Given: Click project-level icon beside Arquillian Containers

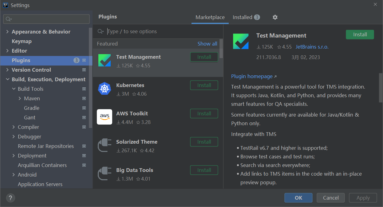Looking at the screenshot, I should pyautogui.click(x=84, y=165).
